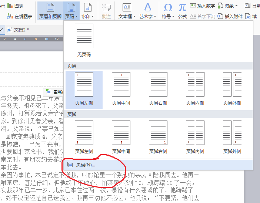Screen dimensions: 260x203
Task: Choose 页脚右侧 footer right layout
Action: click(x=158, y=138)
